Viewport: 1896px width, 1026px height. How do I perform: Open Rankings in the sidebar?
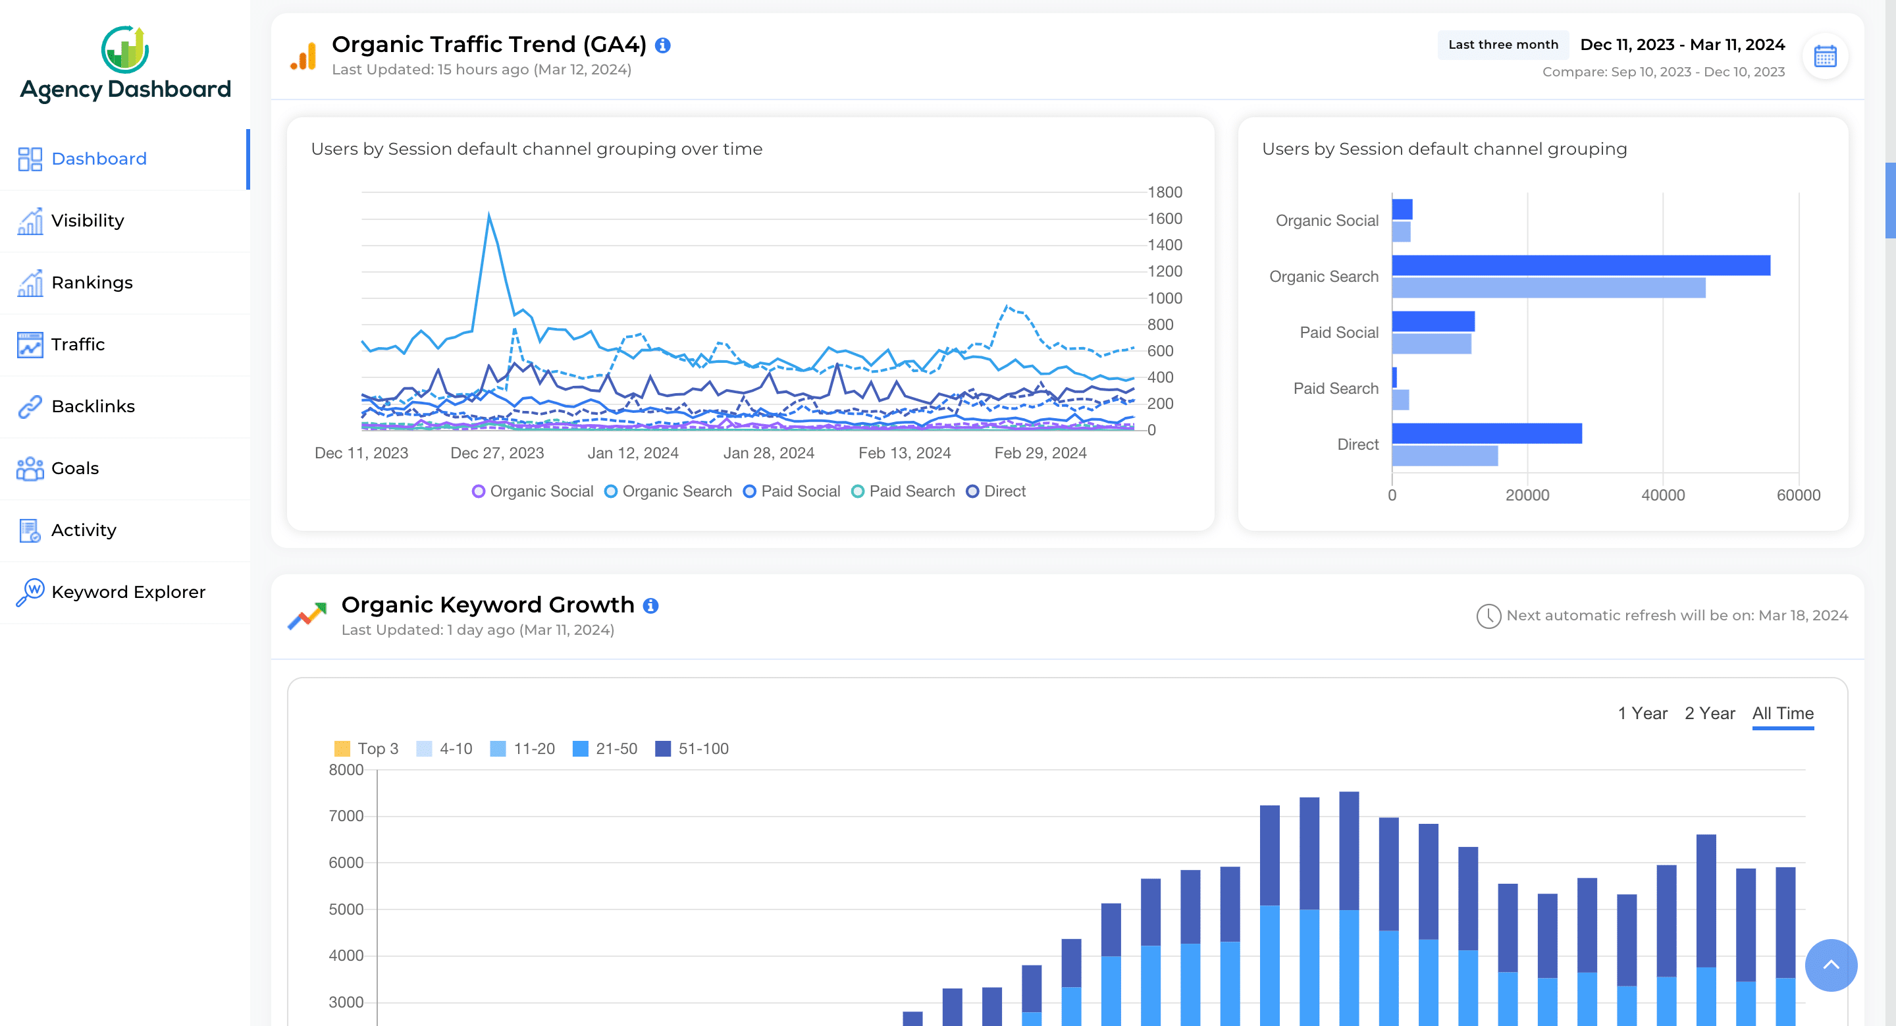tap(125, 283)
